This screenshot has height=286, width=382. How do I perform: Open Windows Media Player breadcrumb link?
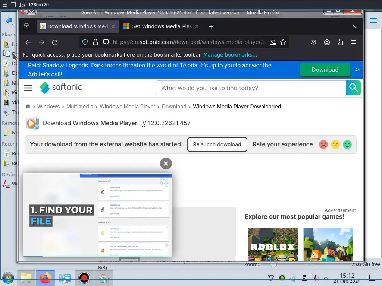coord(128,107)
